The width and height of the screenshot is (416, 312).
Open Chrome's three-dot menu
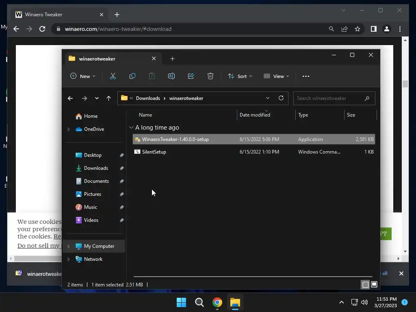click(x=400, y=29)
